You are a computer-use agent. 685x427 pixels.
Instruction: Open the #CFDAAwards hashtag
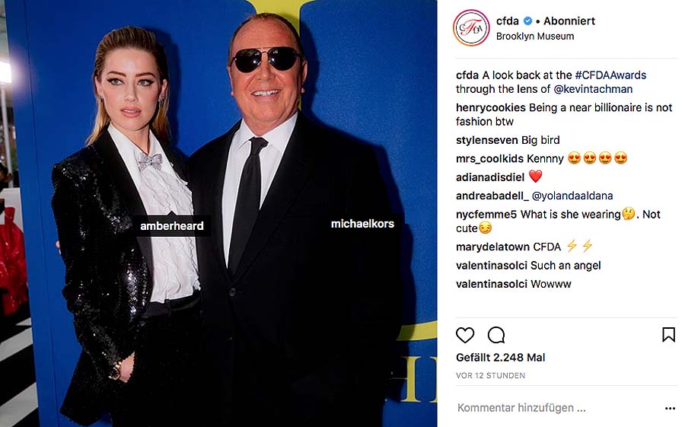click(x=610, y=75)
